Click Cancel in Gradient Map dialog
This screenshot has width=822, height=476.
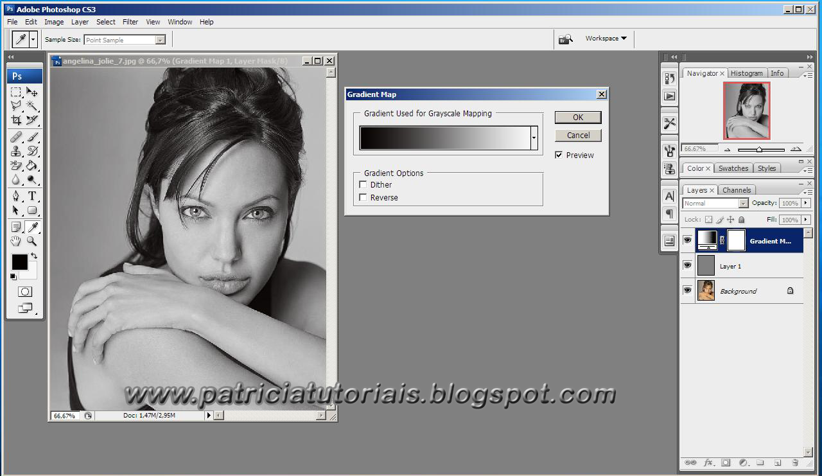[x=578, y=135]
